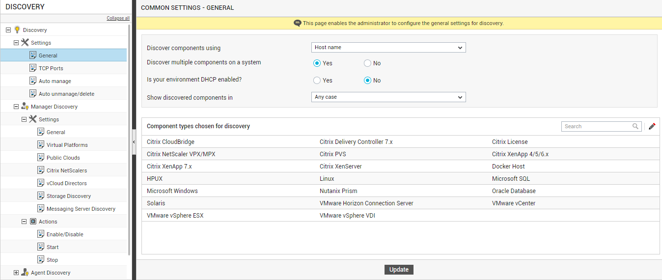Collapse the Settings node under Discovery
The height and width of the screenshot is (280, 662).
(x=16, y=43)
